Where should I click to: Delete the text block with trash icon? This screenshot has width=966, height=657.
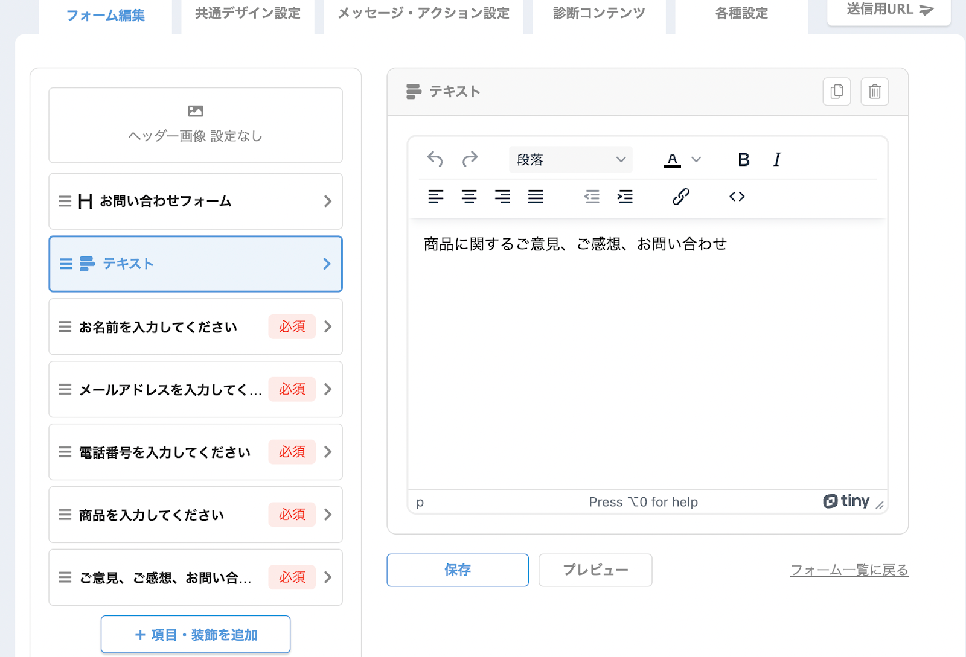874,92
